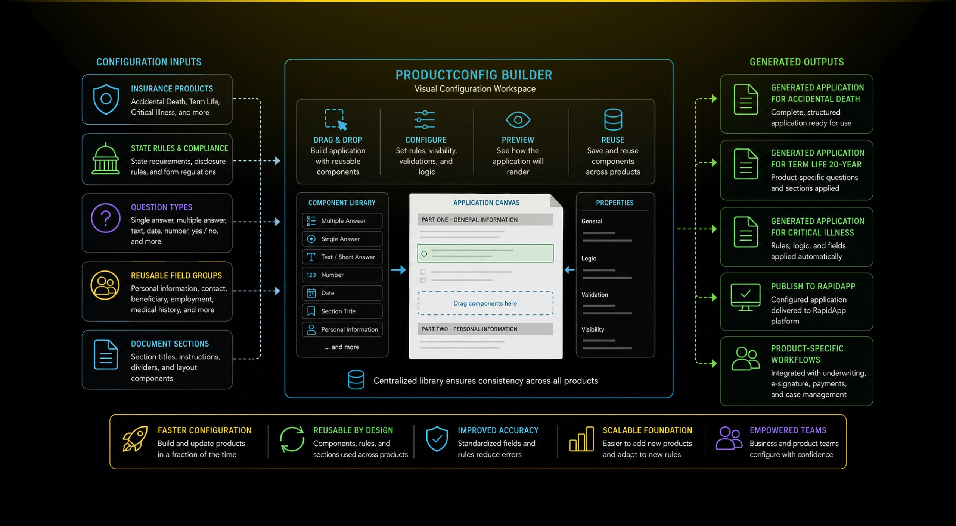Check the second checkbox in Application Canvas

[x=423, y=280]
